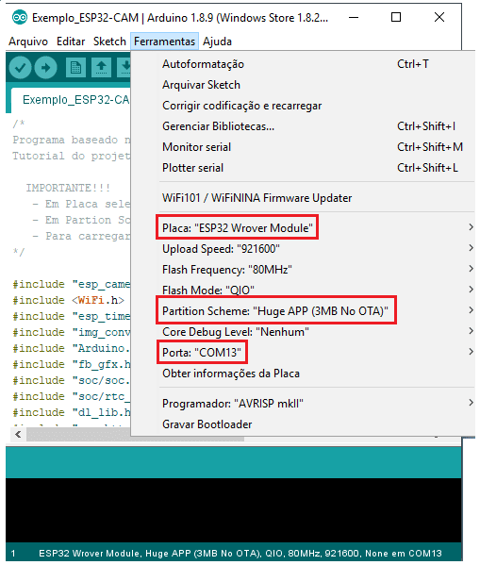
Task: Click the IMPORTANTE!!! comment line
Action: (68, 188)
